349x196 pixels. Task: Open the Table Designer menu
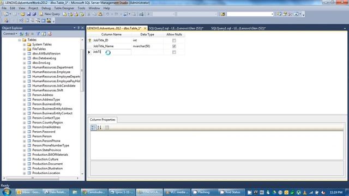64,8
